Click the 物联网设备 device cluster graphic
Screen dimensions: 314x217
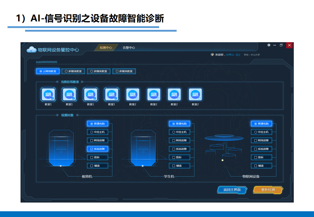[x=223, y=148]
